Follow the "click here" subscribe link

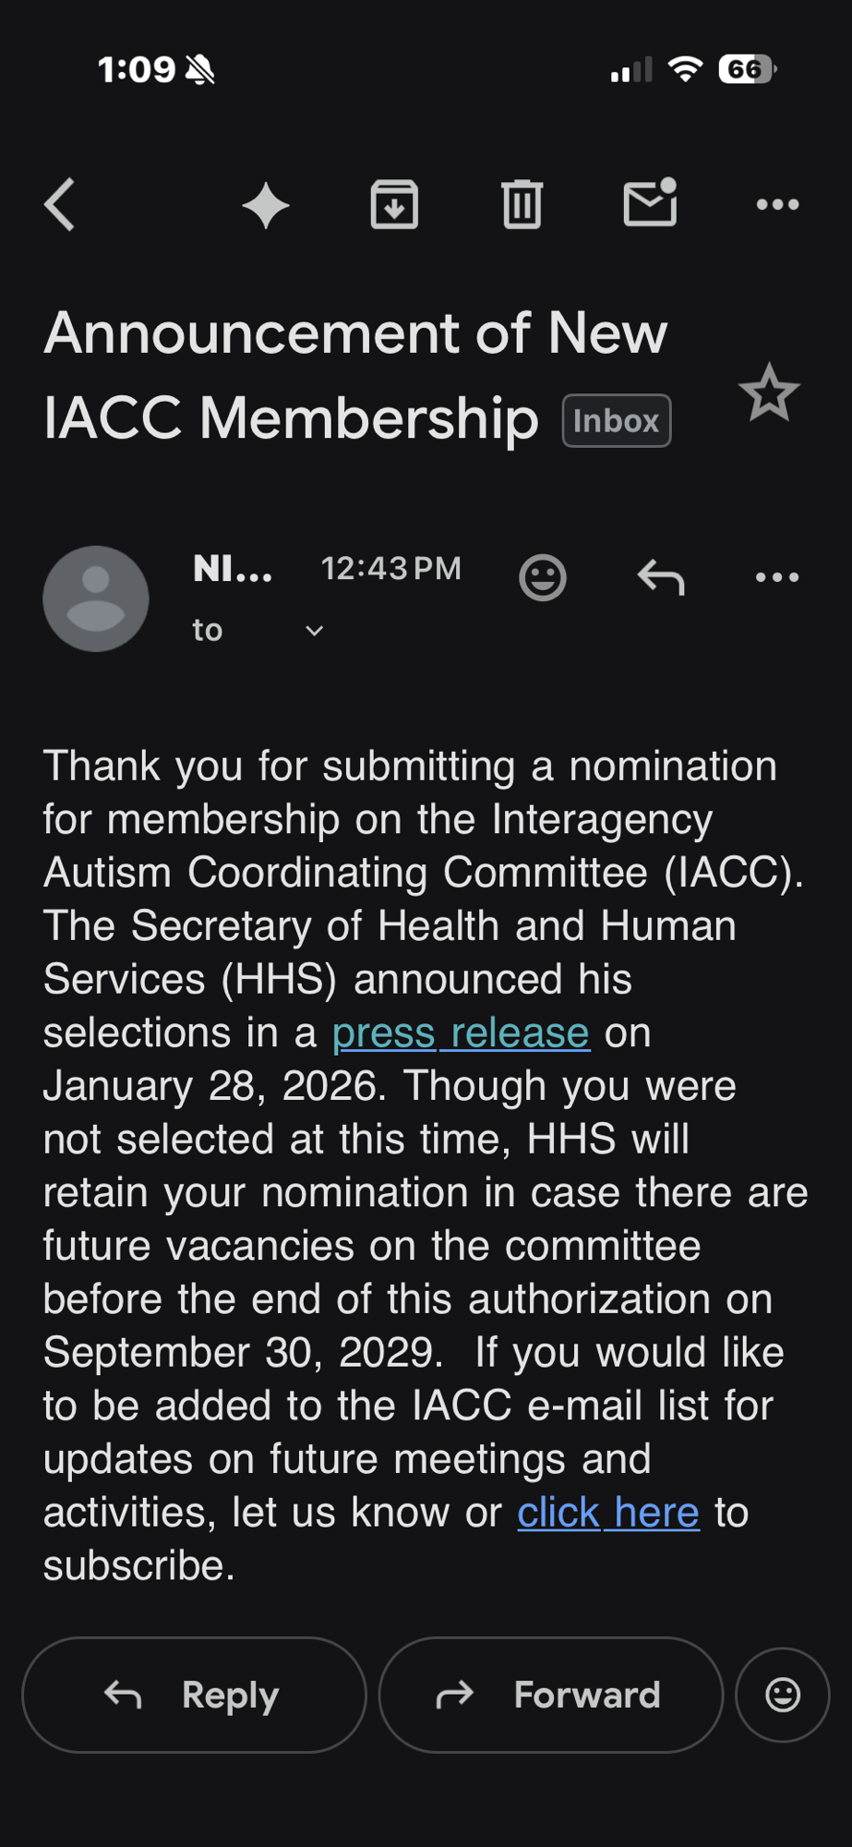(x=607, y=1514)
